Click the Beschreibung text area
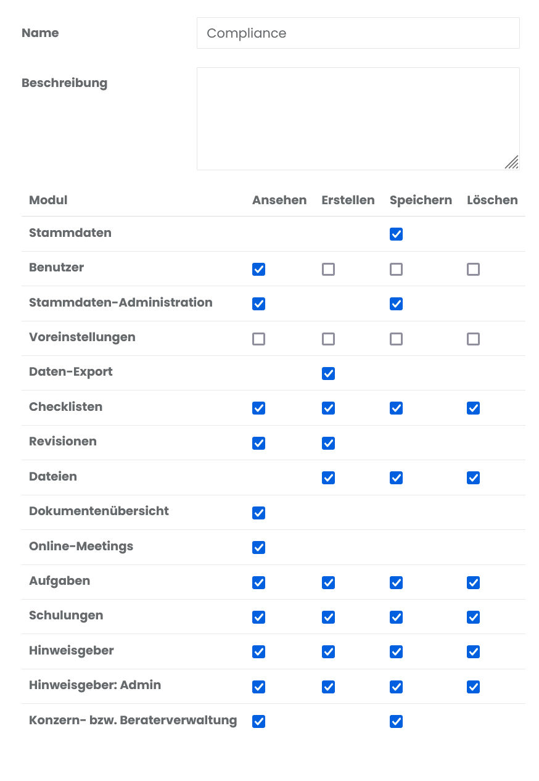 click(x=358, y=118)
